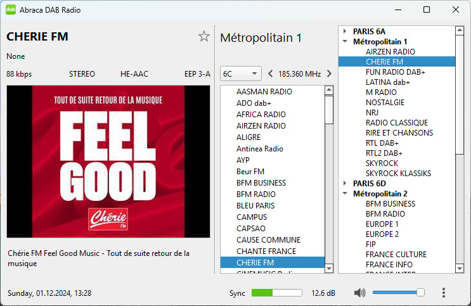This screenshot has width=471, height=306.
Task: Click the Sync signal level bar
Action: (276, 293)
